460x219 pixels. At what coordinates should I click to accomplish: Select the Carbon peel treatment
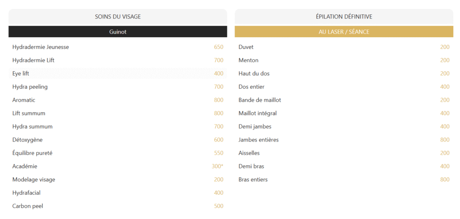tap(27, 206)
